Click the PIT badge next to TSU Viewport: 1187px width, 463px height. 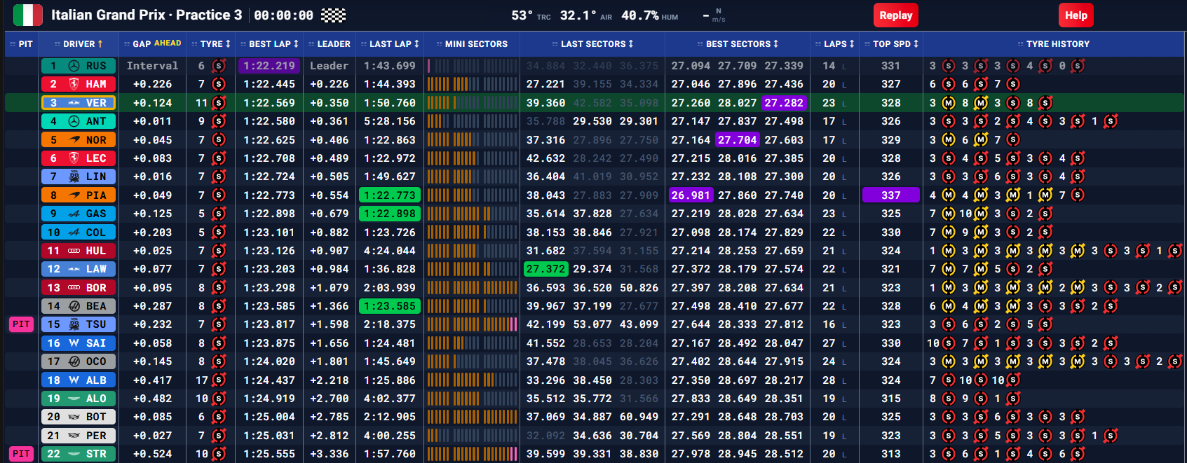click(x=21, y=324)
